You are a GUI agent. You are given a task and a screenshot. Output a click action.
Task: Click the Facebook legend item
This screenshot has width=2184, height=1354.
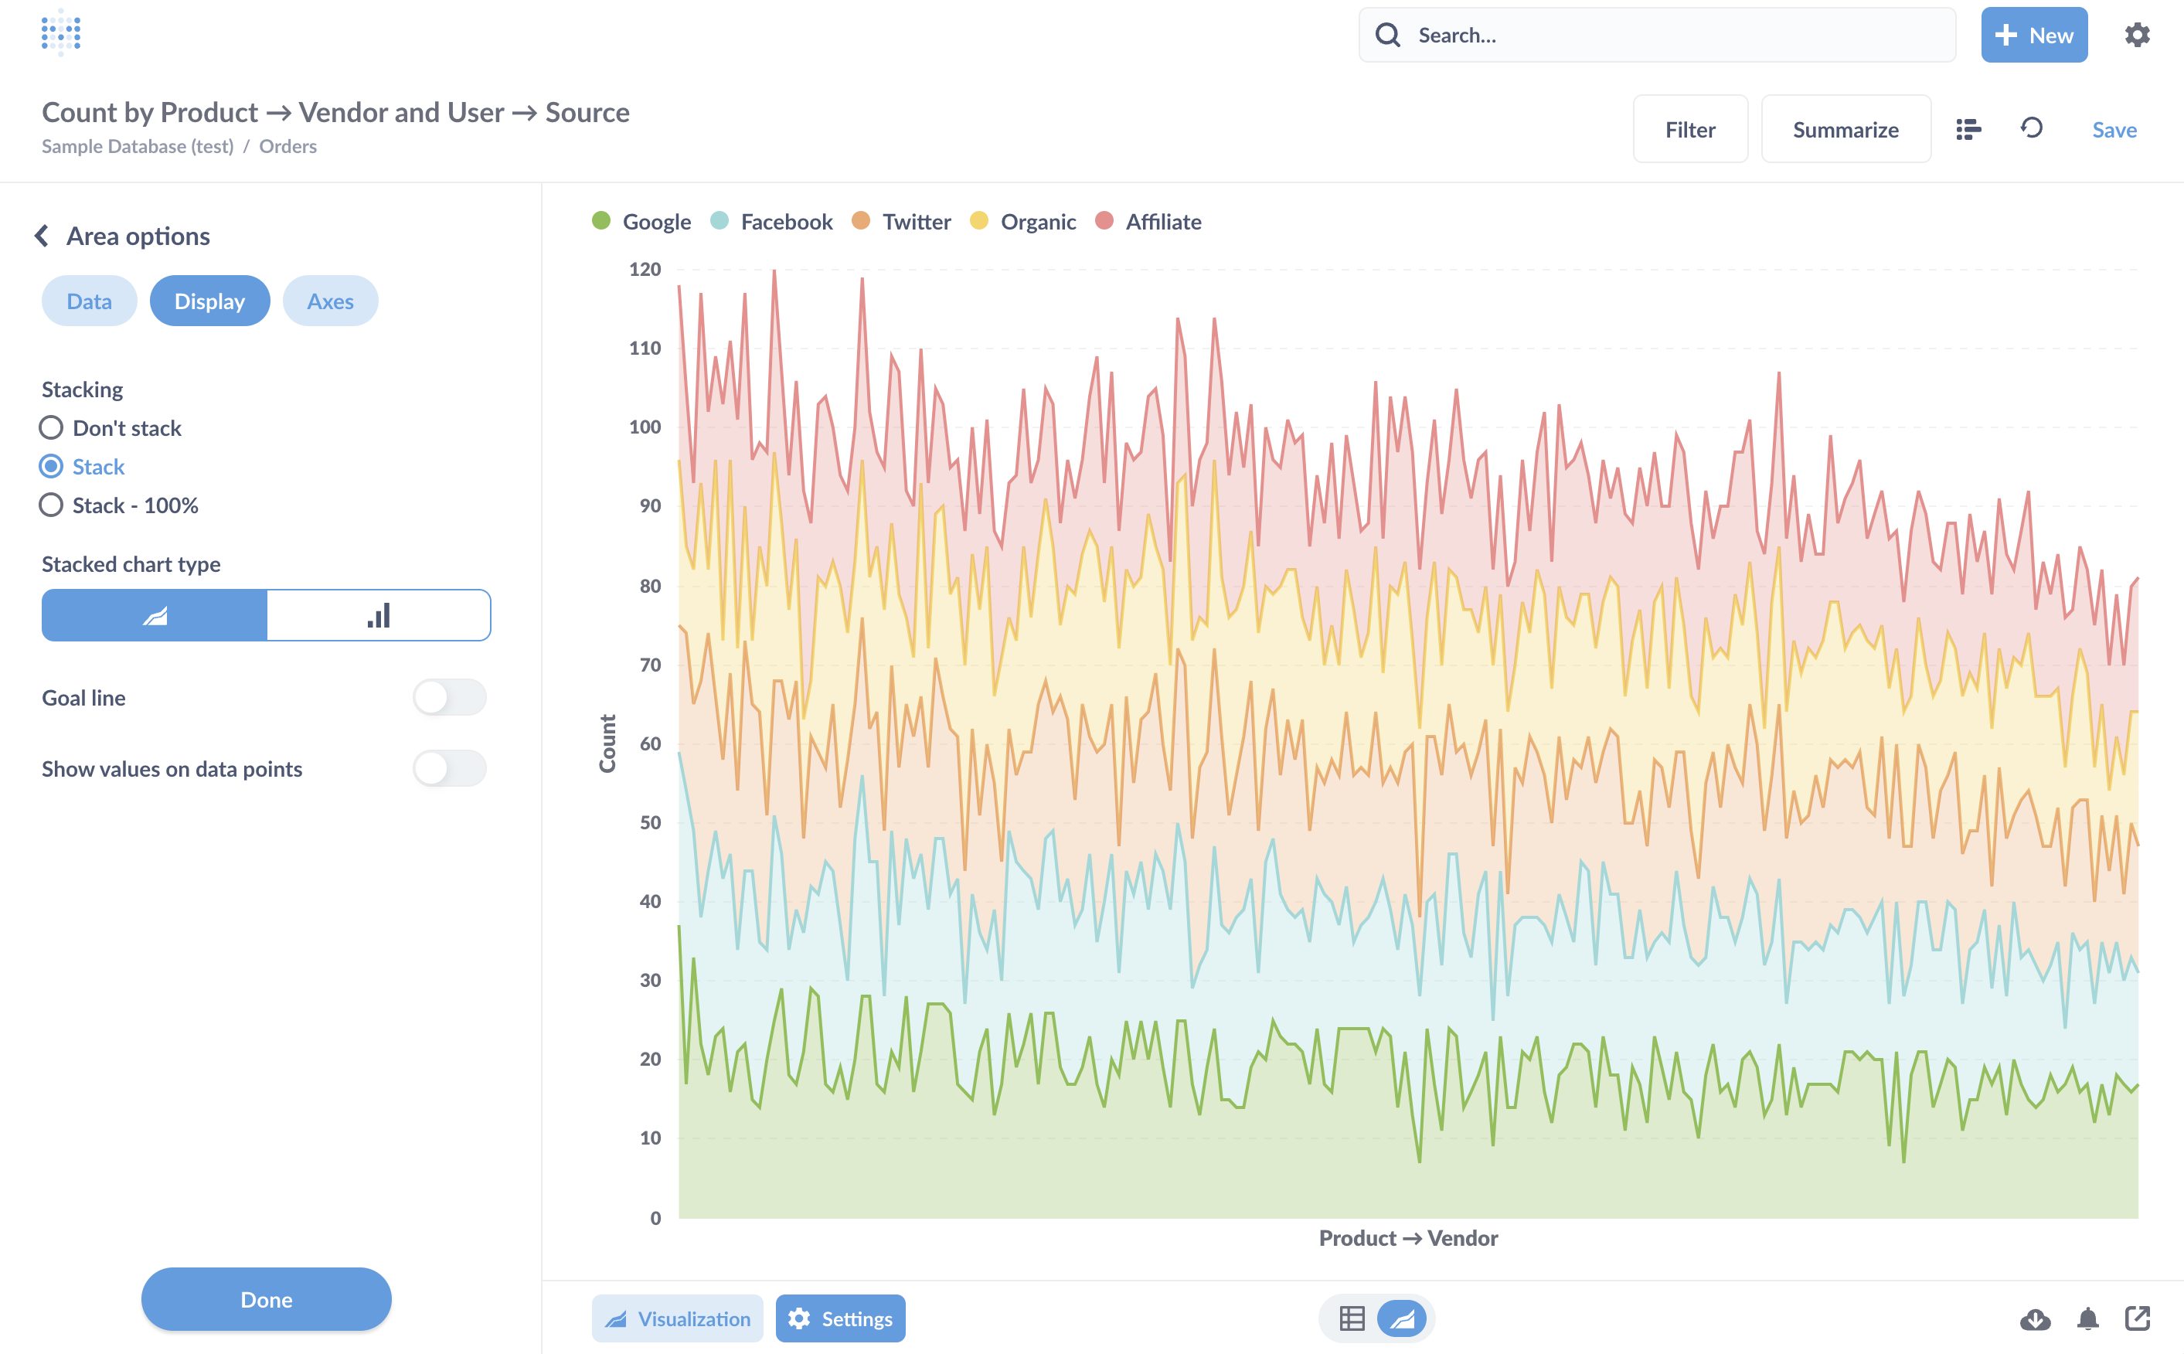click(x=771, y=221)
